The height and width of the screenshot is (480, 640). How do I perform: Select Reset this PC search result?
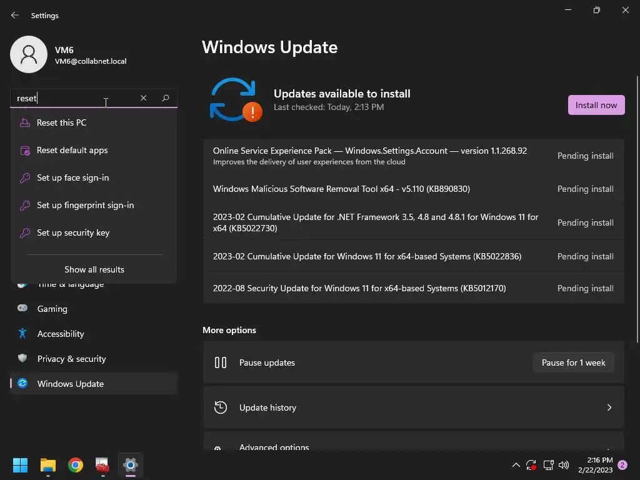(x=94, y=122)
